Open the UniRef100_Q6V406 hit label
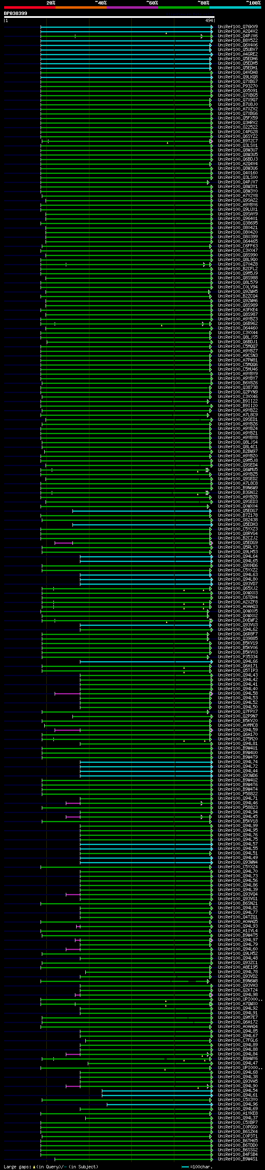 tap(238, 45)
